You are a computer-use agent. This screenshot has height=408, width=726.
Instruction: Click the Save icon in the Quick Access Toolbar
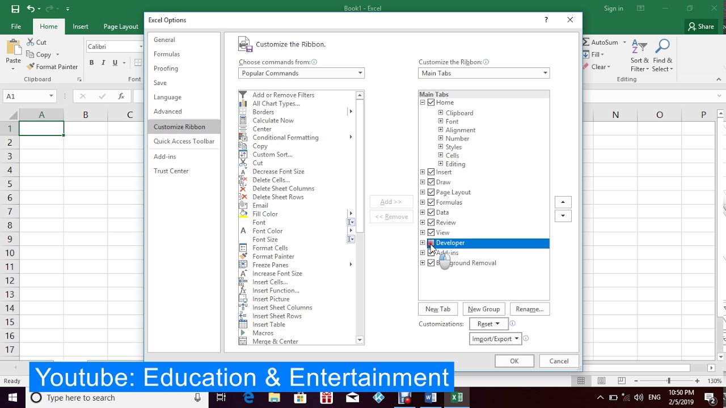[x=15, y=8]
